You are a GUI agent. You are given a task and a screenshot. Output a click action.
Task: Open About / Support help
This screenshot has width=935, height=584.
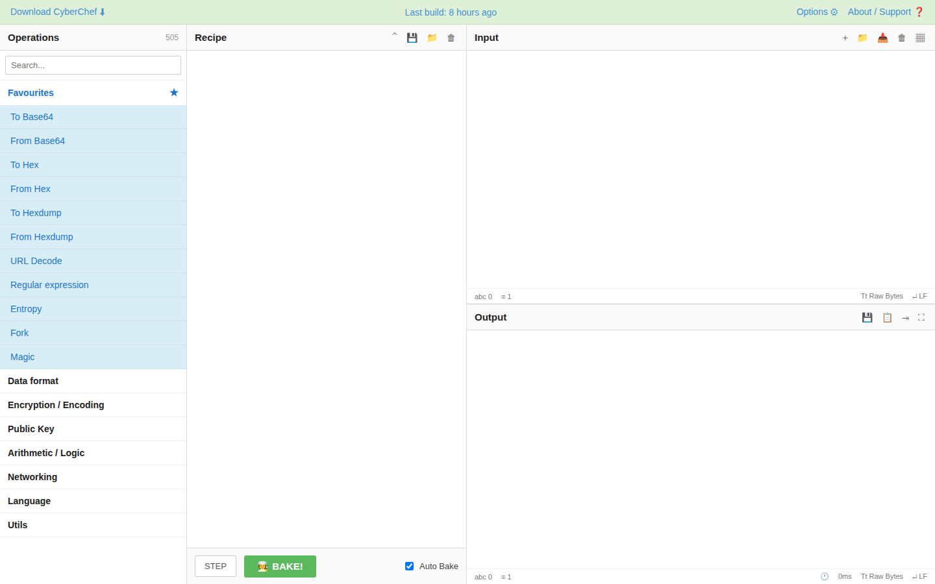pos(886,12)
